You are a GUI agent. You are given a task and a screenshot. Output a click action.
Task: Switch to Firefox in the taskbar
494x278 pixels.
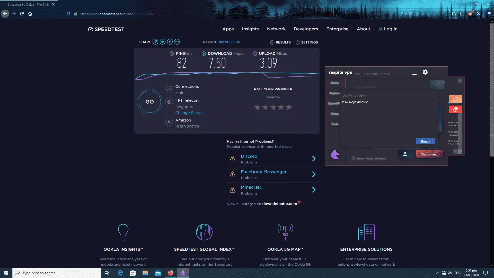pos(171,273)
